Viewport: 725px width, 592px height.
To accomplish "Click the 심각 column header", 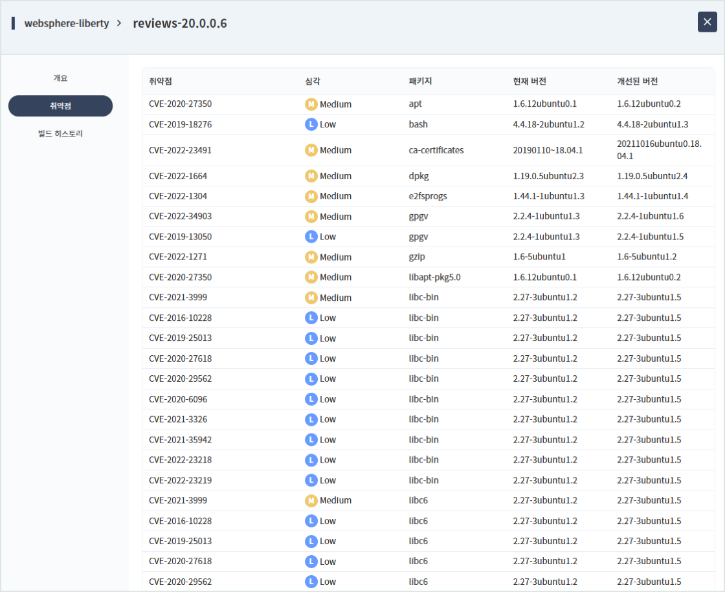I will pyautogui.click(x=313, y=82).
